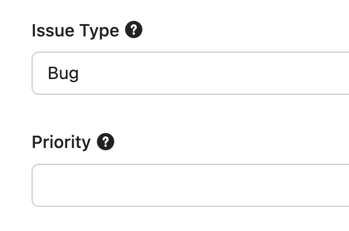
Task: Activate the field below Issue Type label
Action: click(x=190, y=73)
